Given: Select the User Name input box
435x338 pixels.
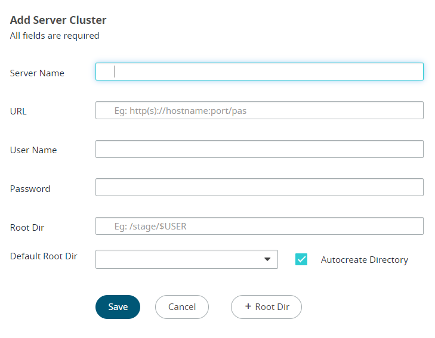Looking at the screenshot, I should click(x=259, y=149).
